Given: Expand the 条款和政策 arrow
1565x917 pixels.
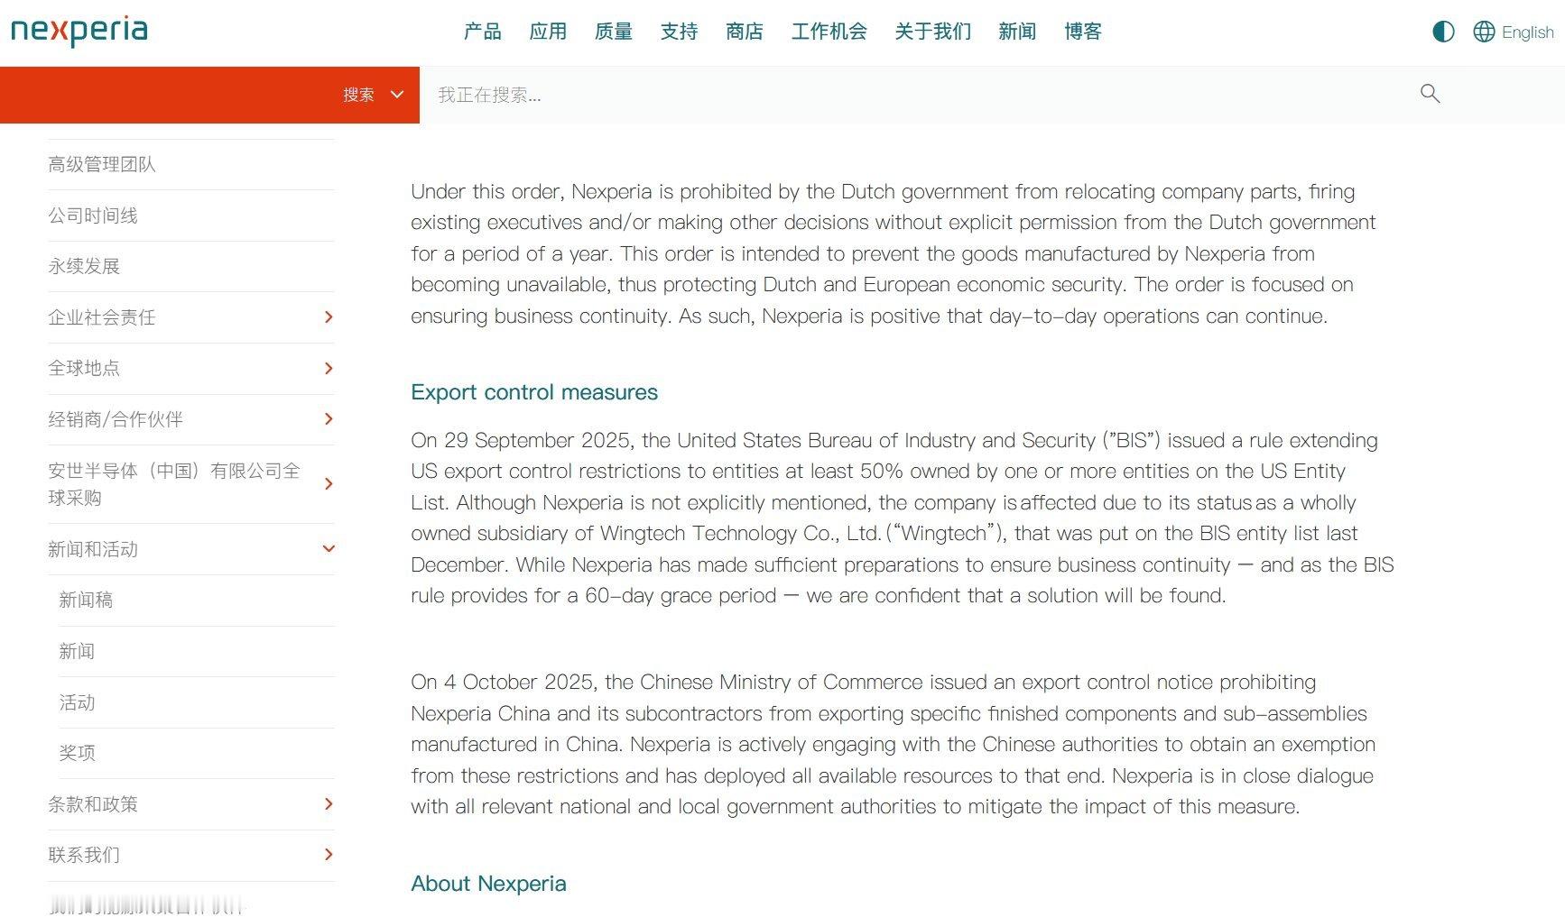Looking at the screenshot, I should click(329, 804).
